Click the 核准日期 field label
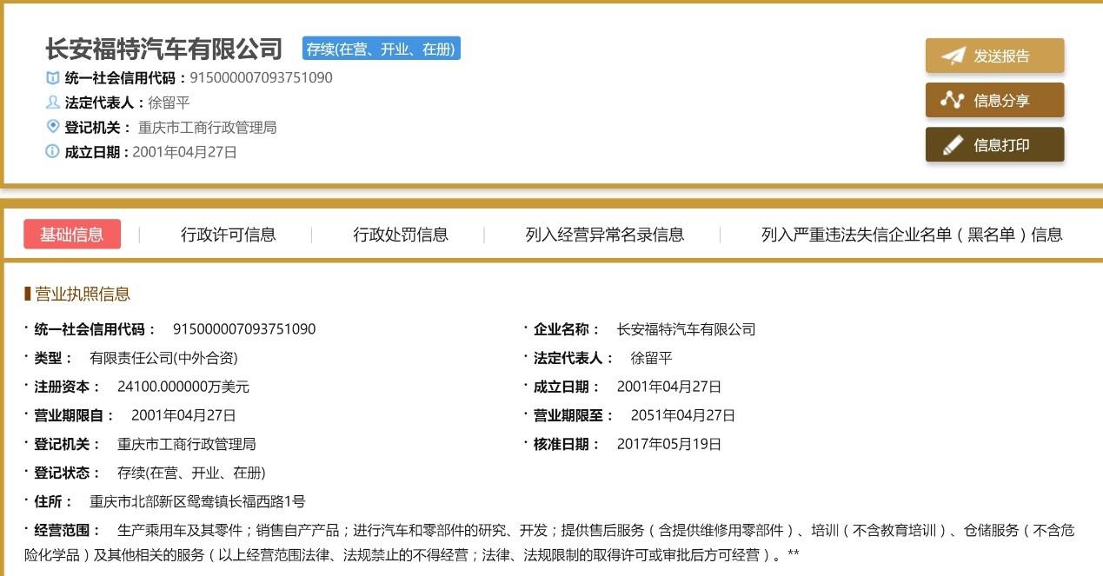This screenshot has height=576, width=1103. [567, 444]
